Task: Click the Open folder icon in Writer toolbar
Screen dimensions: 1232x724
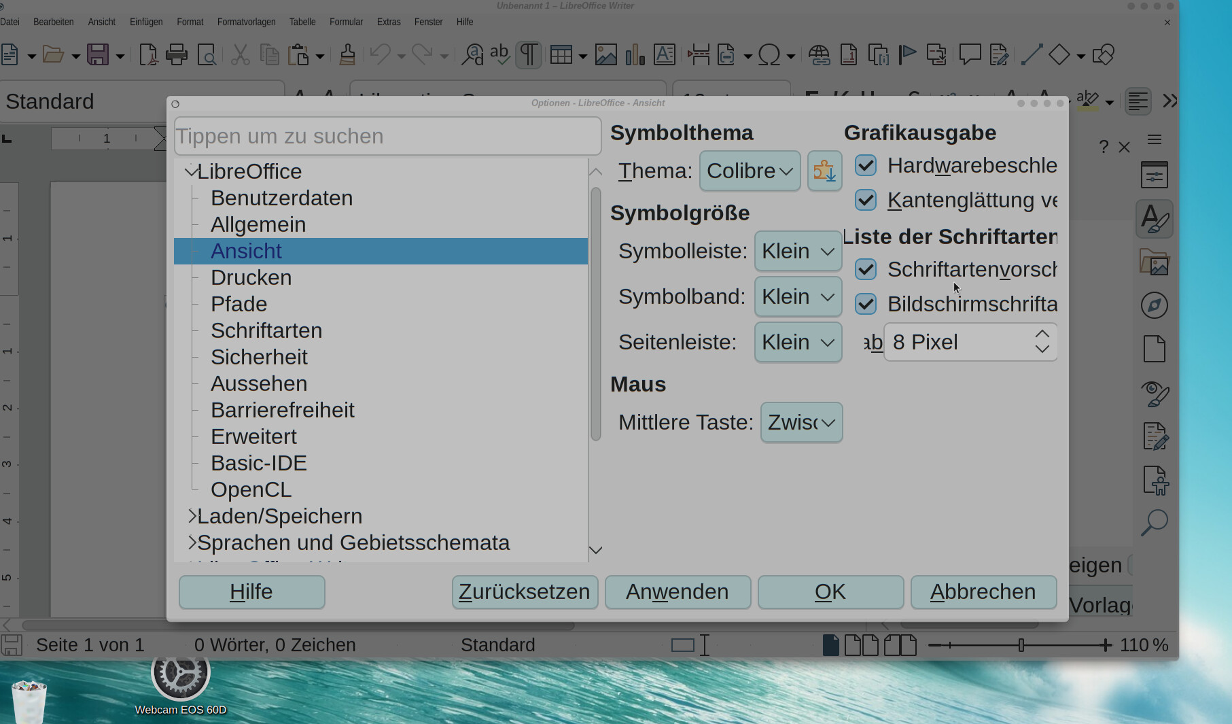Action: click(53, 54)
